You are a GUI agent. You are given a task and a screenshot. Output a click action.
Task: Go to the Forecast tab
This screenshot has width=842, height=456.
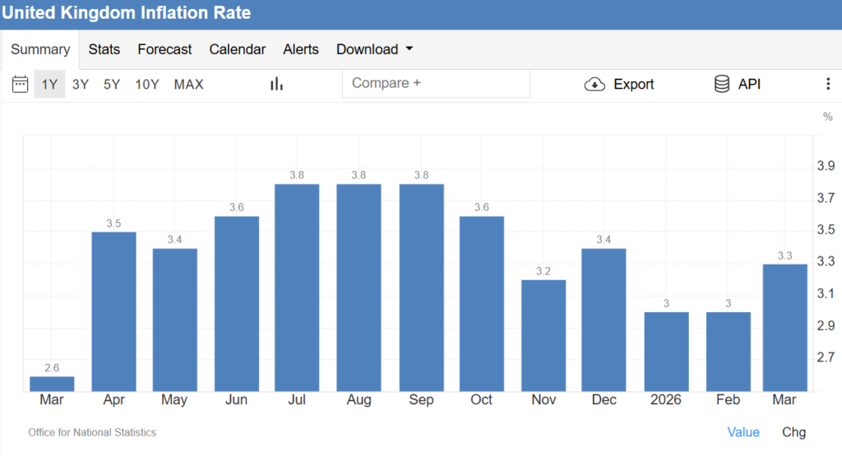pyautogui.click(x=164, y=49)
